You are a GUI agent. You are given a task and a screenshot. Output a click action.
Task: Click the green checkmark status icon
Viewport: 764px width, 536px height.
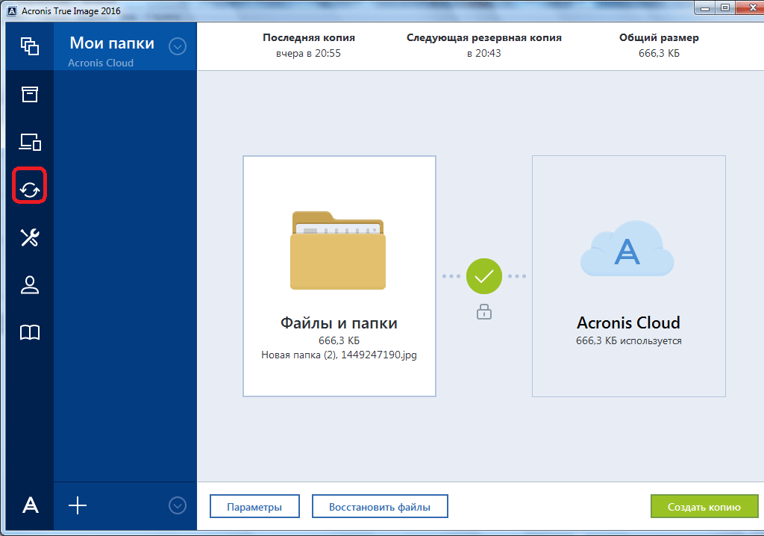(x=484, y=276)
